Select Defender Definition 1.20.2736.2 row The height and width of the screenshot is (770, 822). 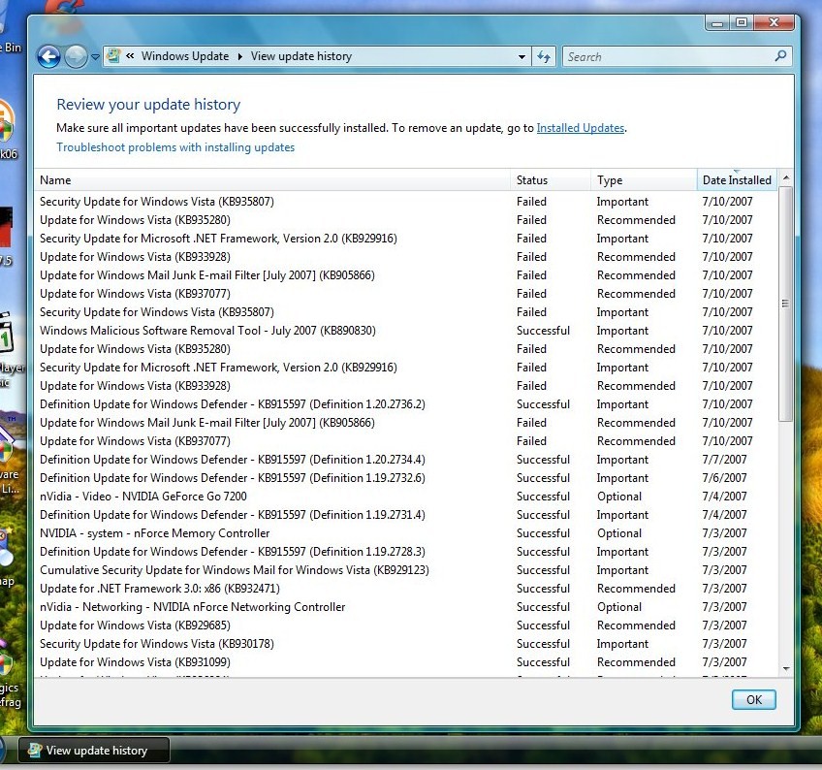pyautogui.click(x=405, y=404)
